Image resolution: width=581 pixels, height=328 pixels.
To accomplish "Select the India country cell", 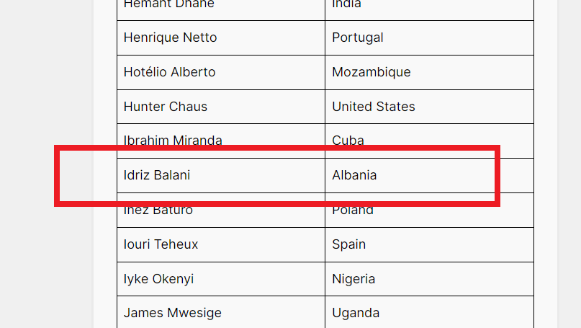I will tap(429, 10).
